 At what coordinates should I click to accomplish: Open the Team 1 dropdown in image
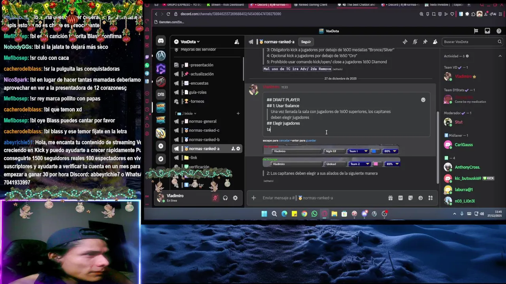358,151
